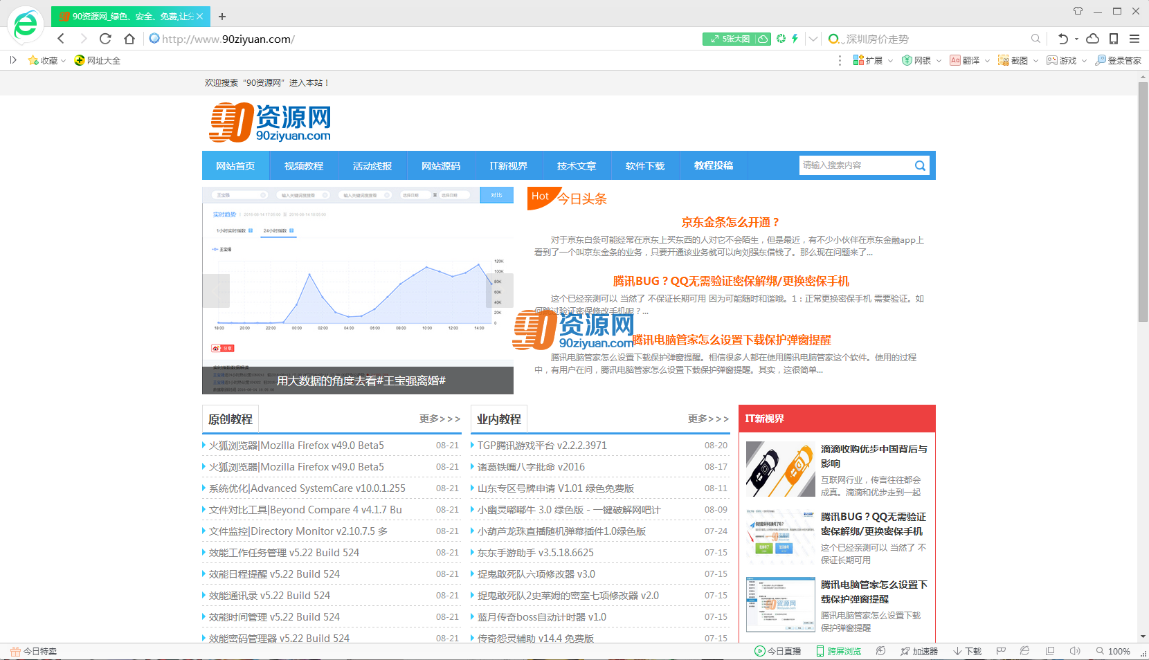
Task: Click the search magnifier in browser search box
Action: [1035, 39]
